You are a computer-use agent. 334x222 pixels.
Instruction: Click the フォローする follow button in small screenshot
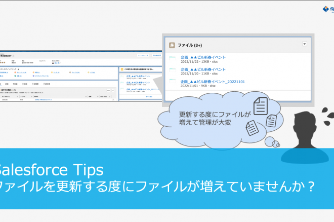(x=143, y=55)
